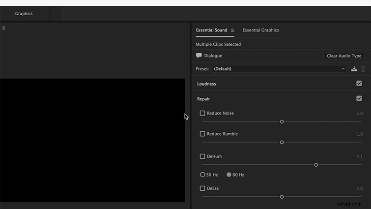This screenshot has height=209, width=371.
Task: Click the Dialogue audio type label
Action: point(213,56)
